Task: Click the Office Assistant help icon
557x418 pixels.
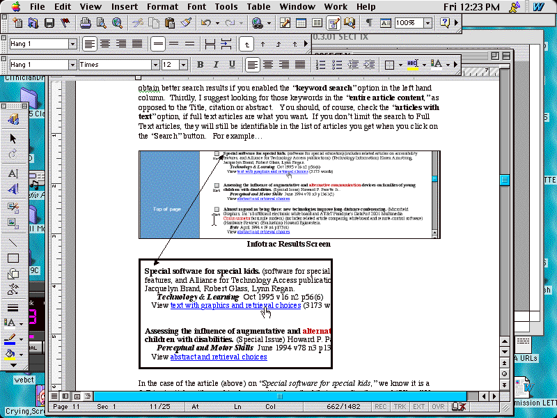Action: (445, 23)
